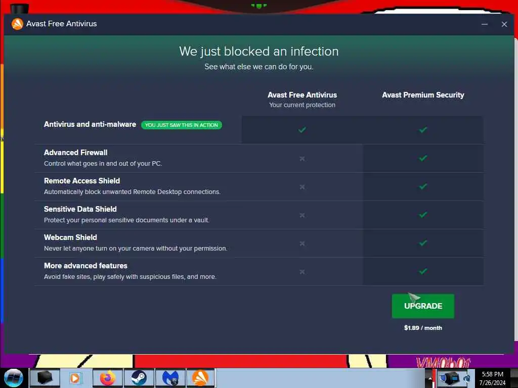This screenshot has height=388, width=518.
Task: Click the Free Antivirus X for Advanced Firewall
Action: (302, 159)
